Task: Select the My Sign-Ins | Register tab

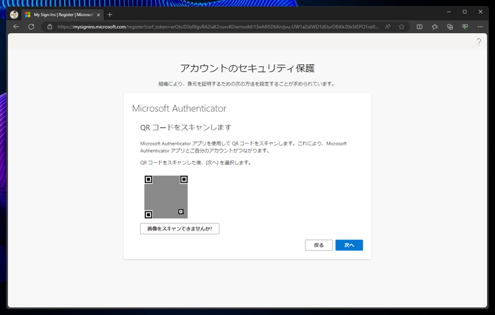Action: 63,15
